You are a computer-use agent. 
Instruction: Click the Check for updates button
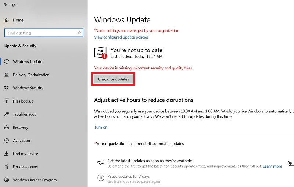(114, 79)
